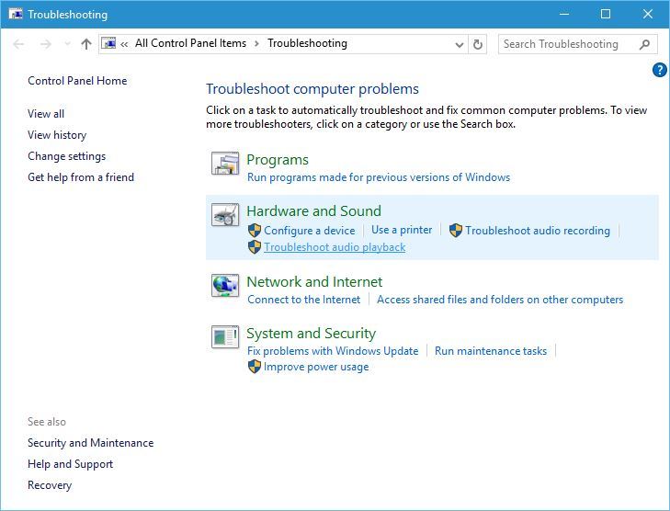Click the Hardware and Sound category icon

point(225,214)
